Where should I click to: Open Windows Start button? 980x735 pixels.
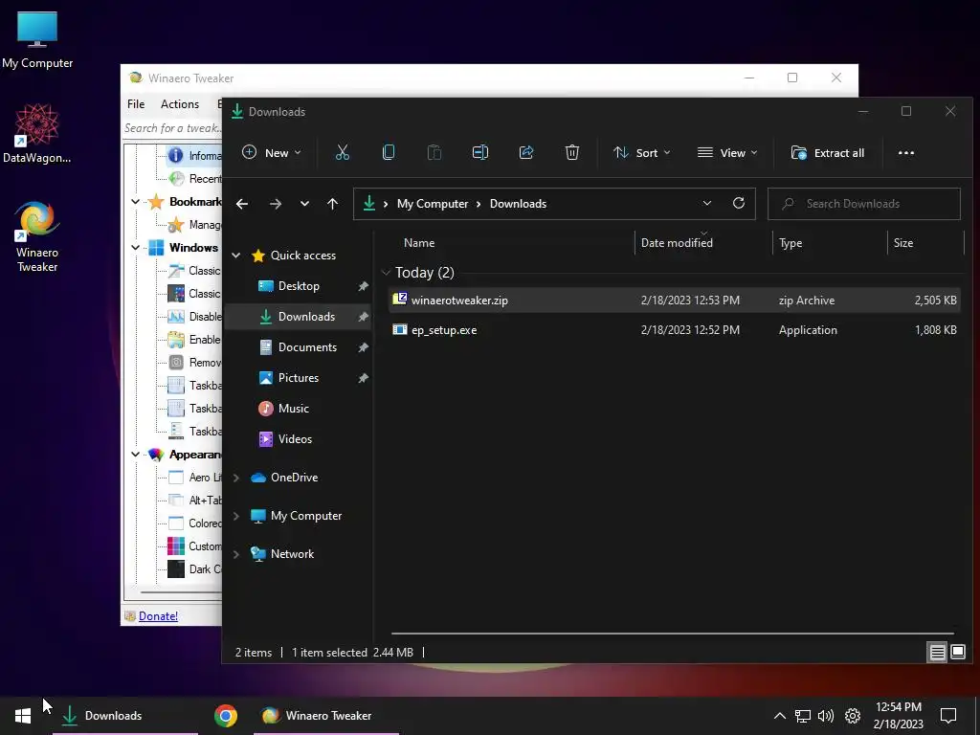click(23, 716)
